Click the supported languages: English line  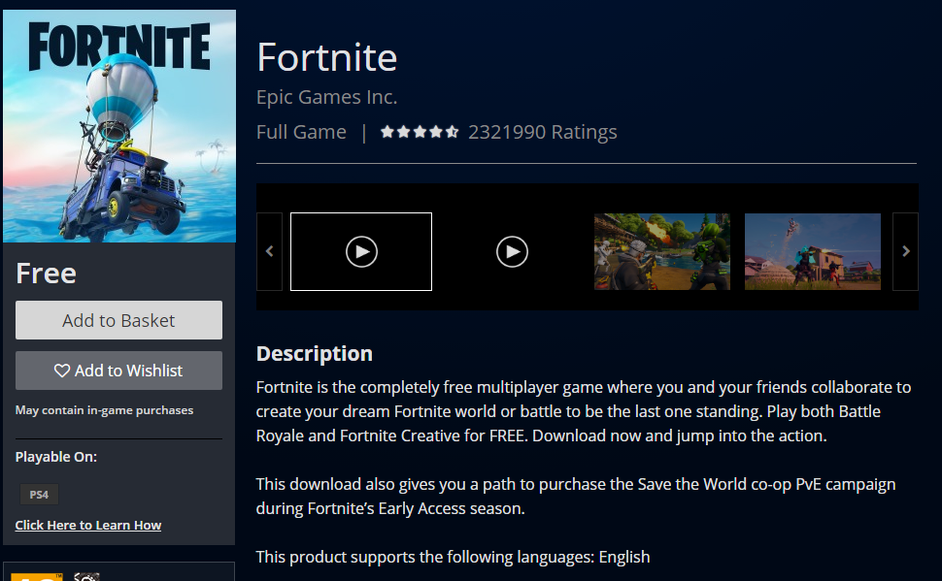[x=453, y=557]
